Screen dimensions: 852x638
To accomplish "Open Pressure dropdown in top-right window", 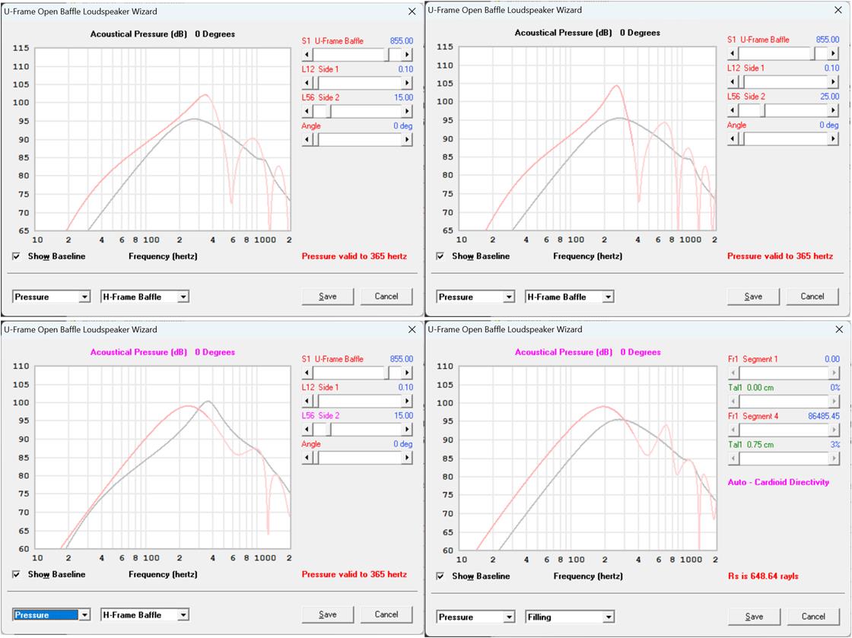I will 509,297.
